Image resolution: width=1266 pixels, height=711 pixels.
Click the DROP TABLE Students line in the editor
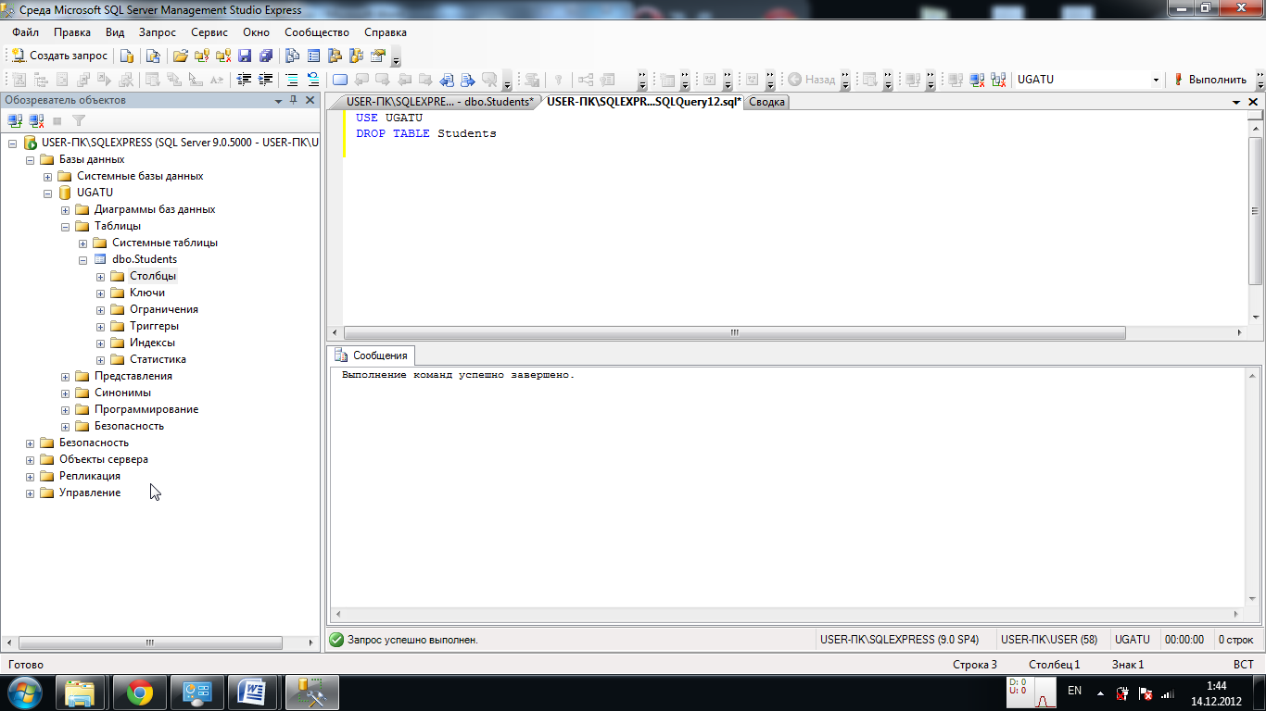426,133
